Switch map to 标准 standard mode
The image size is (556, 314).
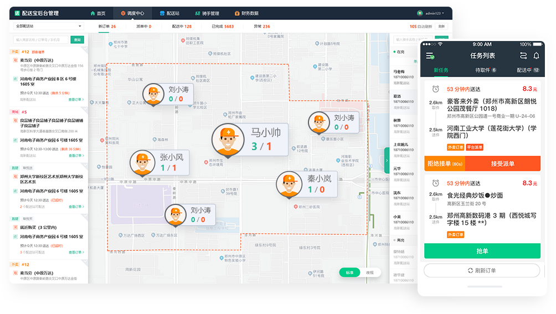click(x=350, y=272)
